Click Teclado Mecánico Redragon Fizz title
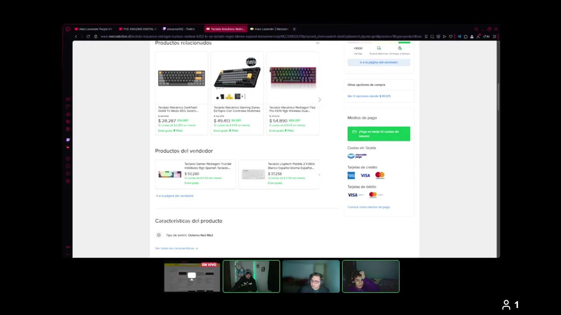The width and height of the screenshot is (561, 315). click(x=292, y=109)
